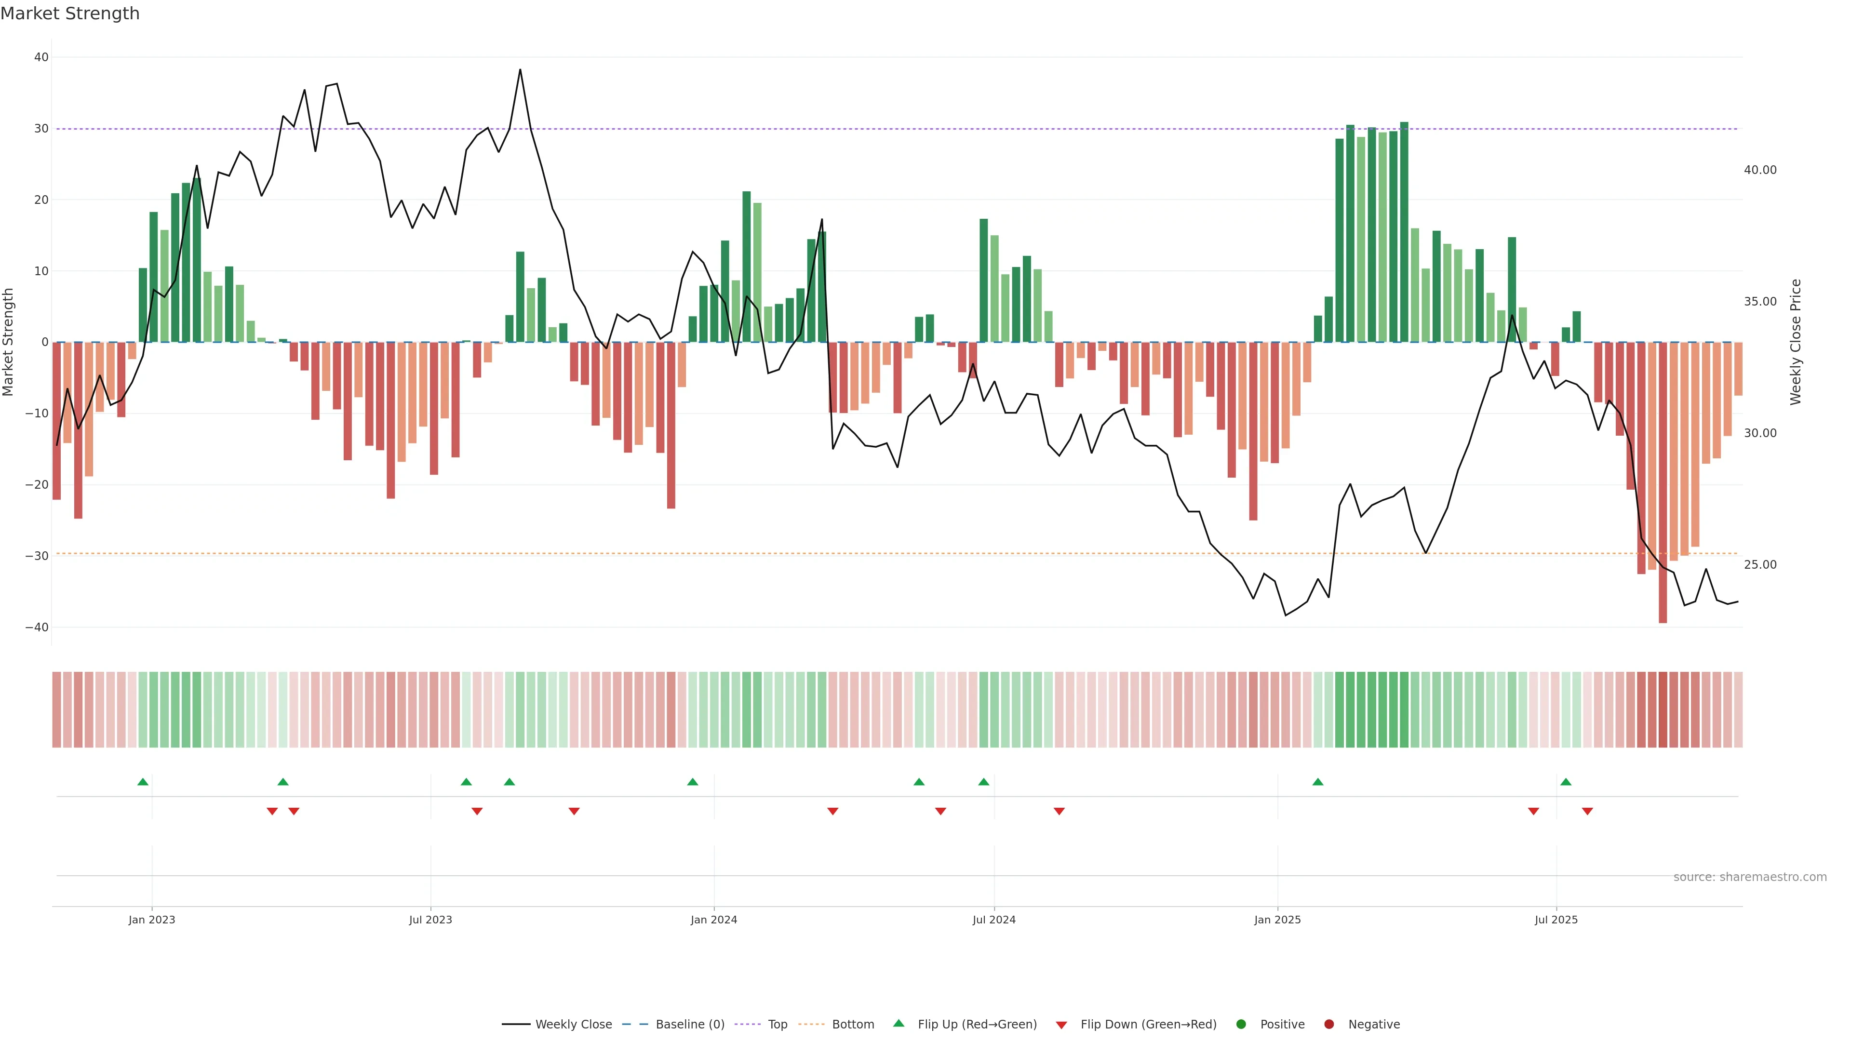Click the source: sharemaestro.com text
The height and width of the screenshot is (1041, 1851).
coord(1750,877)
